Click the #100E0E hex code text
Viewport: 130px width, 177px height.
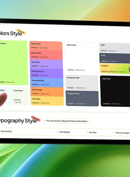pyautogui.click(x=107, y=104)
